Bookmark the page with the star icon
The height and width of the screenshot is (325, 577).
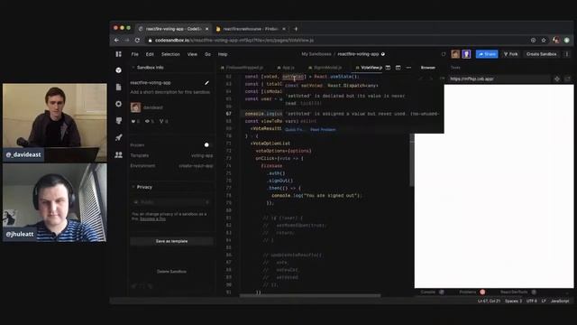[544, 40]
